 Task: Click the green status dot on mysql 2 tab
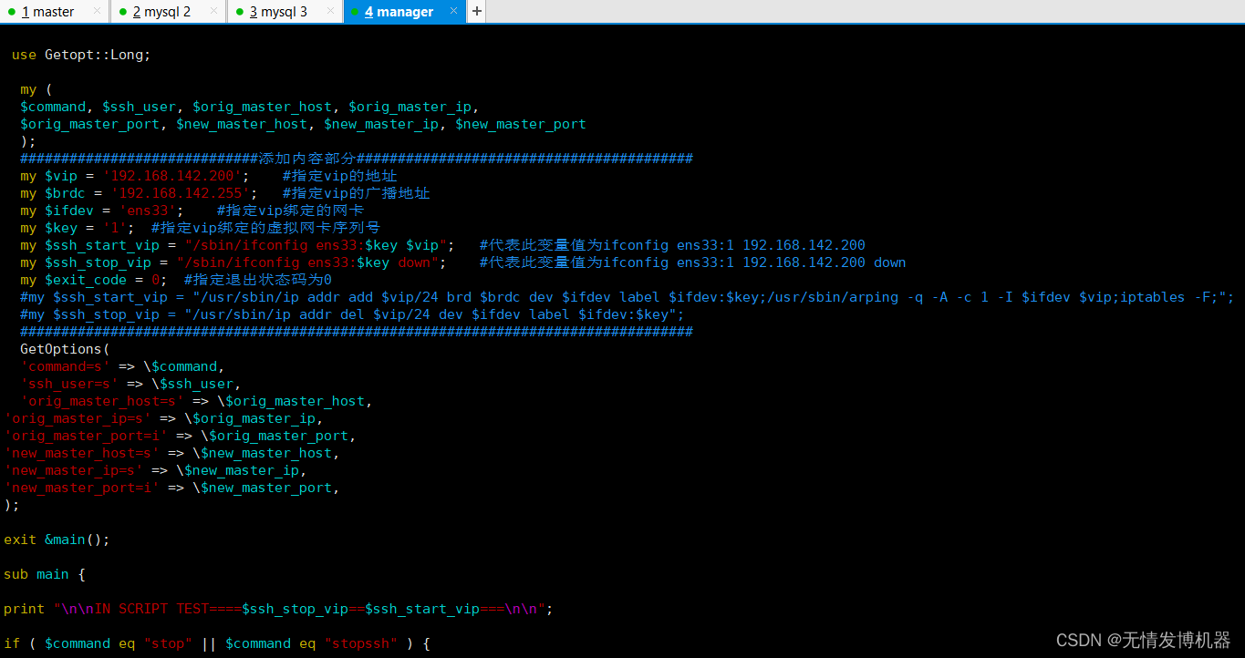123,12
